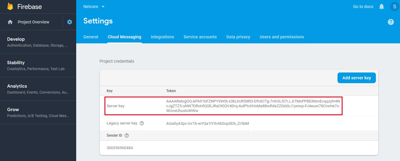Click the Firebase title text

(x=29, y=7)
